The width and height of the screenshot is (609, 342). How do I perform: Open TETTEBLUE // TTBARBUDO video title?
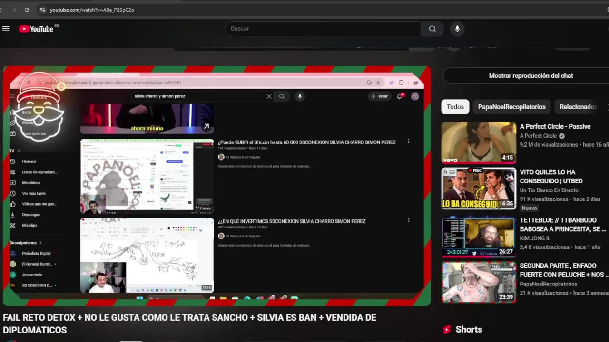pyautogui.click(x=563, y=225)
